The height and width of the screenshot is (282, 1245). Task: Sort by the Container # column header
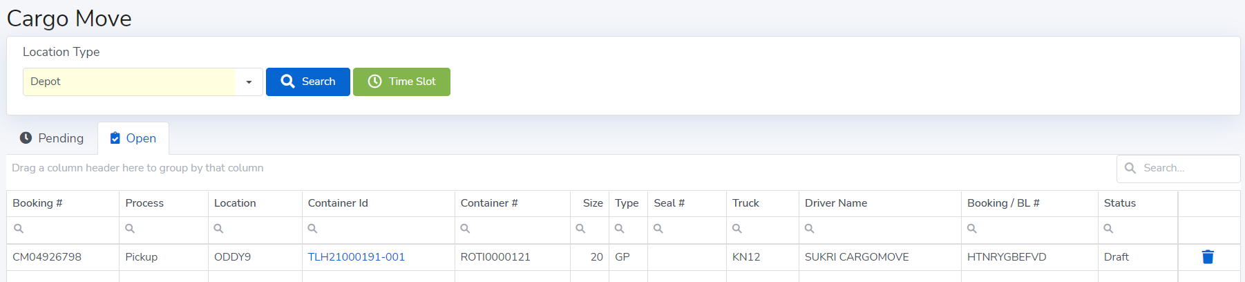489,203
